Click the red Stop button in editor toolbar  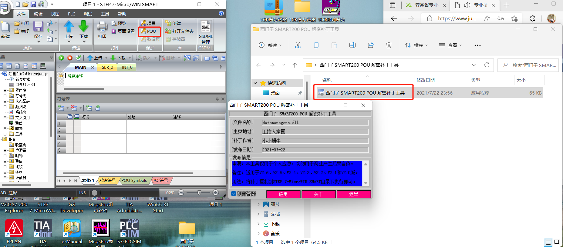pos(70,58)
